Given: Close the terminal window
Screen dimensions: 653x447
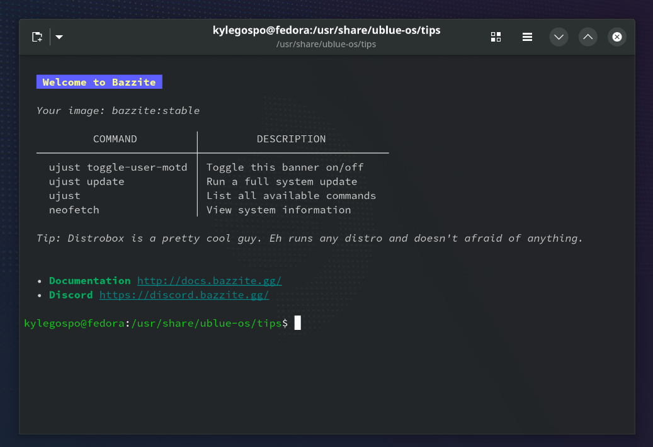Looking at the screenshot, I should 617,37.
